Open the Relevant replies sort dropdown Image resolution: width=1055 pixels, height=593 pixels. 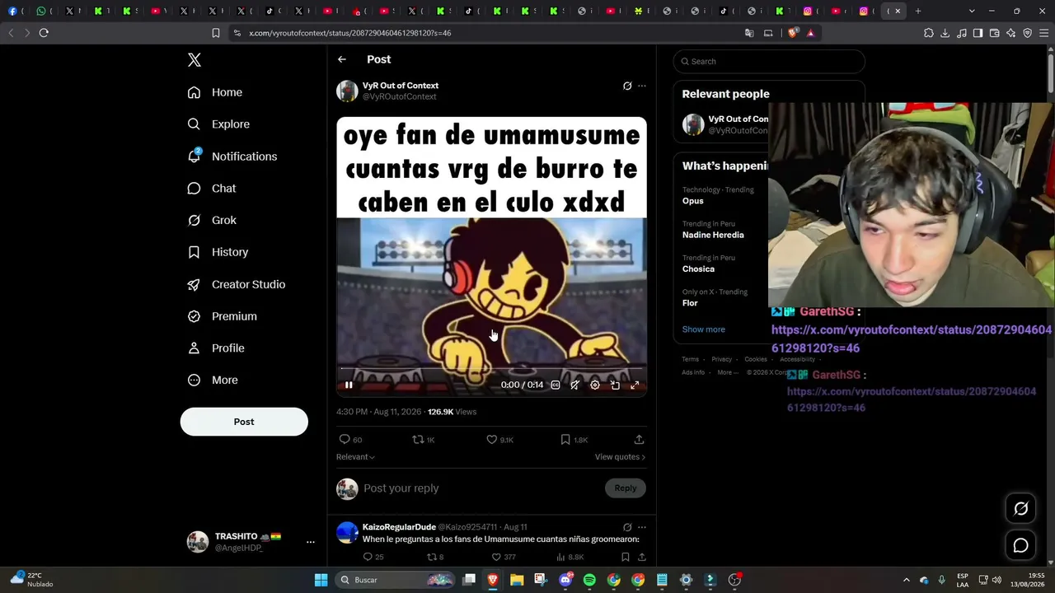[x=355, y=457]
